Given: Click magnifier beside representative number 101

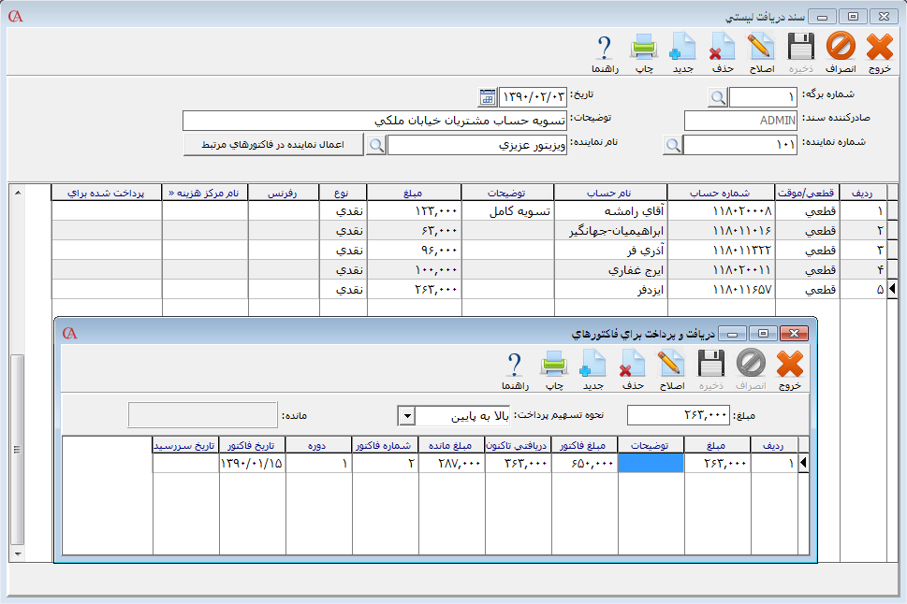Looking at the screenshot, I should [x=672, y=145].
